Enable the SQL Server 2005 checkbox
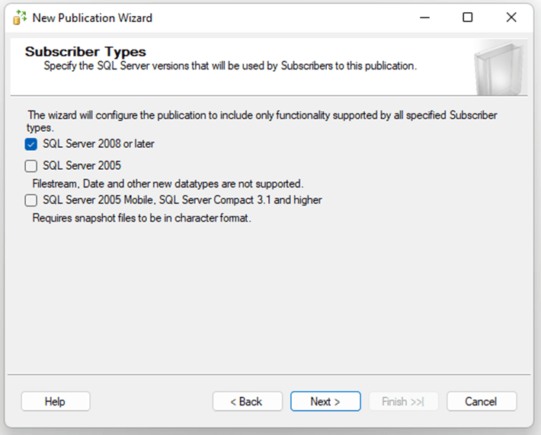The width and height of the screenshot is (541, 435). (x=30, y=166)
